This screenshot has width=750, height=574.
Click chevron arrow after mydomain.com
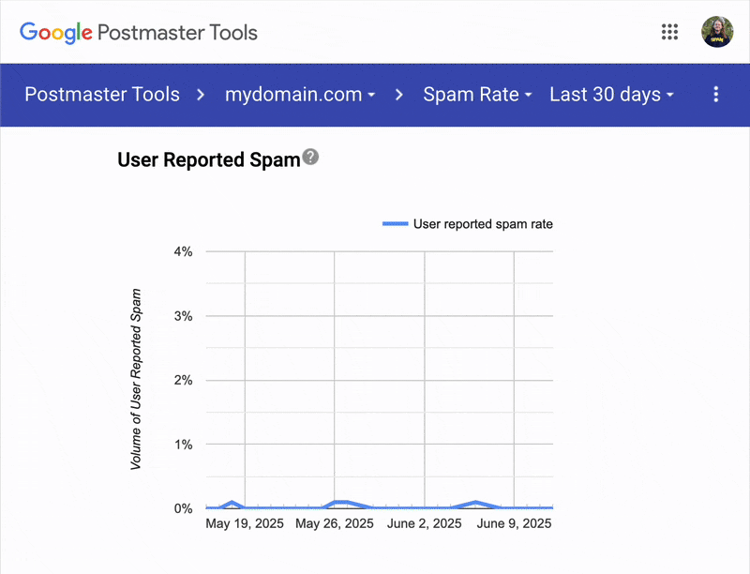pos(399,95)
